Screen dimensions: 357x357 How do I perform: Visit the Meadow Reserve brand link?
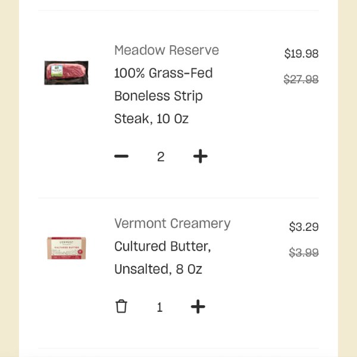(x=167, y=50)
